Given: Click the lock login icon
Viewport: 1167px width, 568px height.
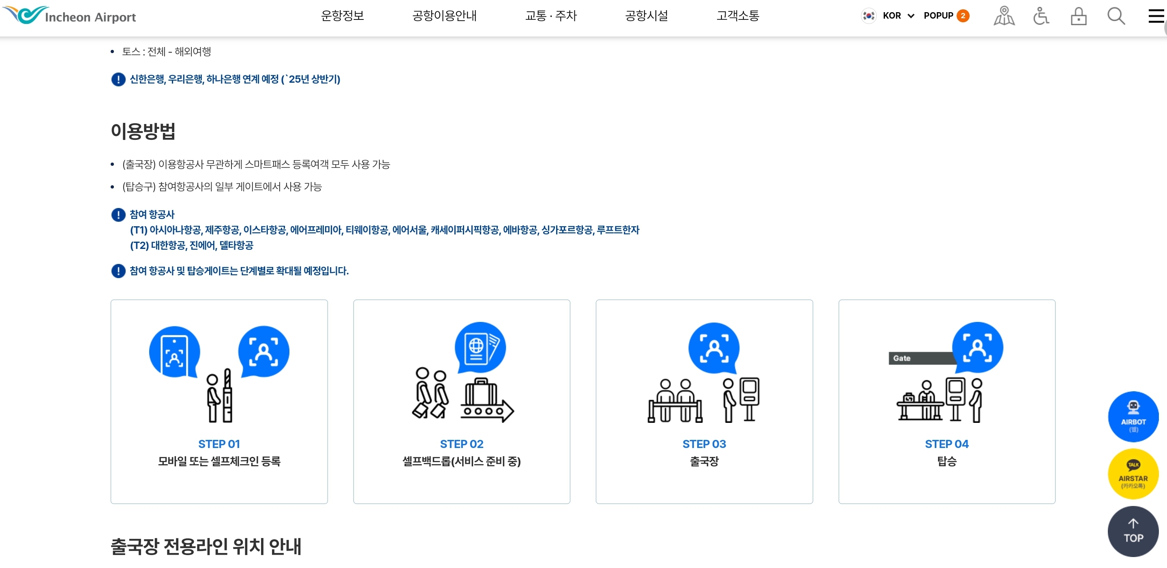Looking at the screenshot, I should click(1078, 16).
